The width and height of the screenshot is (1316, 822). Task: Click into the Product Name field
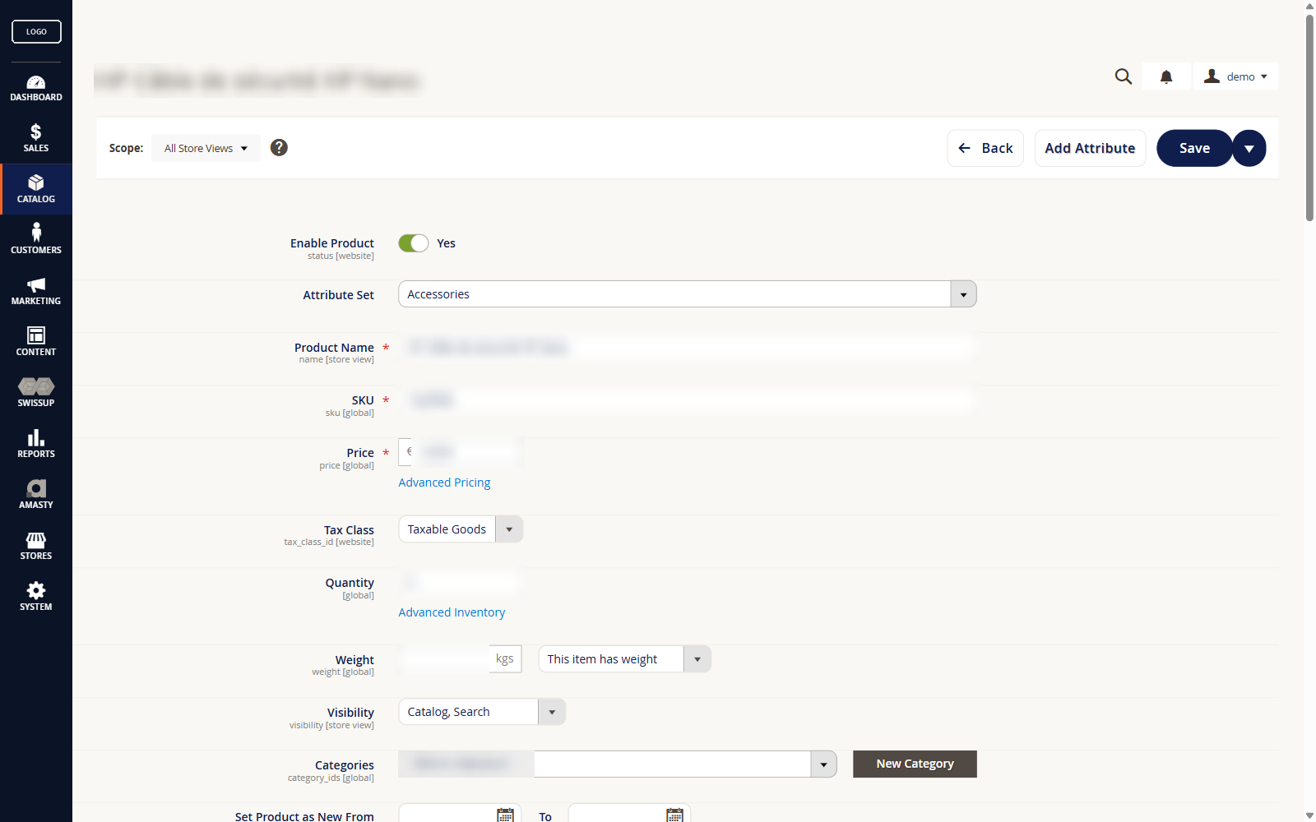pos(688,347)
